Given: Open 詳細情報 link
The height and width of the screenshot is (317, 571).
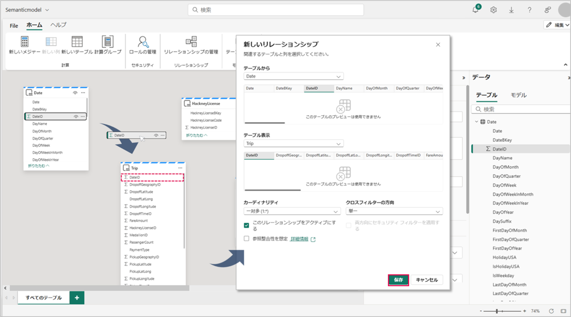Looking at the screenshot, I should (299, 239).
